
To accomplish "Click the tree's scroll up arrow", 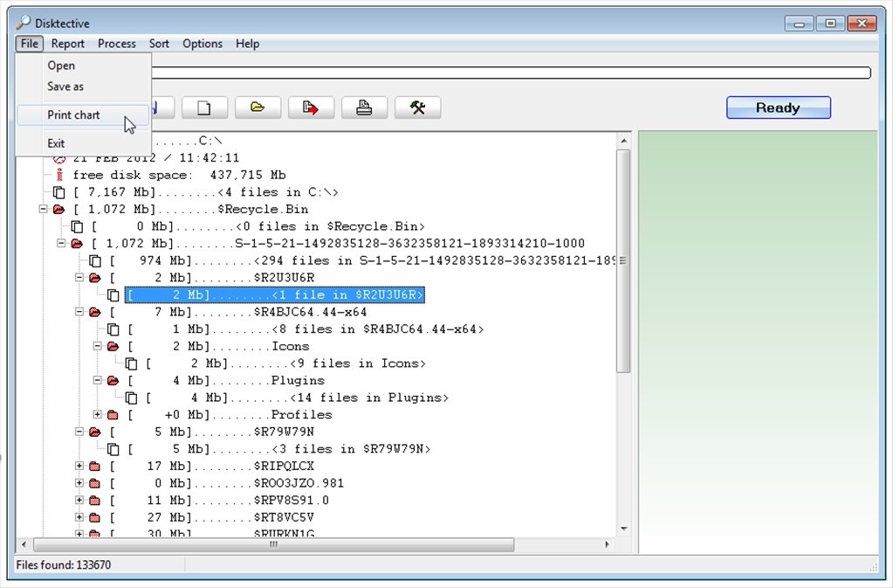I will [x=623, y=141].
